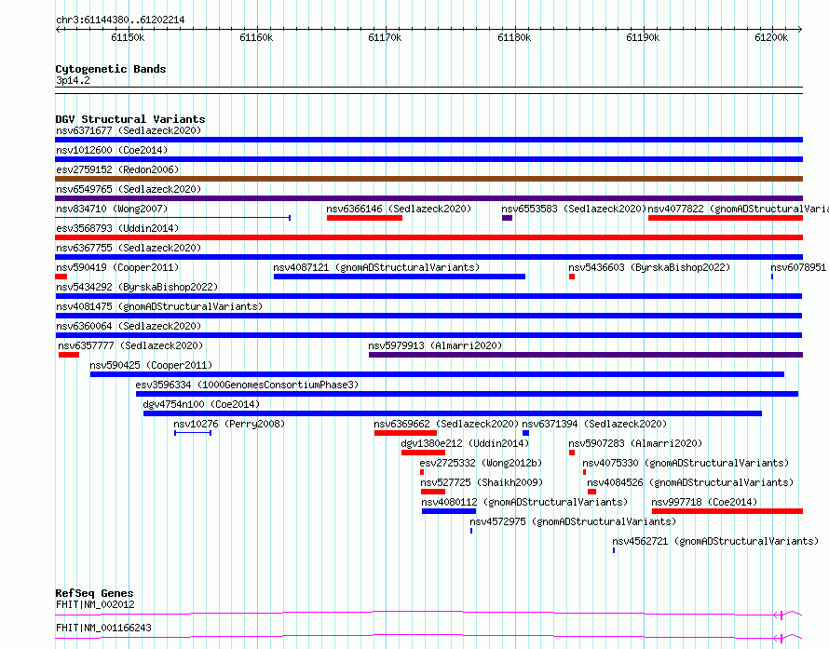Image resolution: width=829 pixels, height=649 pixels.
Task: Select the red nsv6366146 variant bar
Action: (364, 218)
